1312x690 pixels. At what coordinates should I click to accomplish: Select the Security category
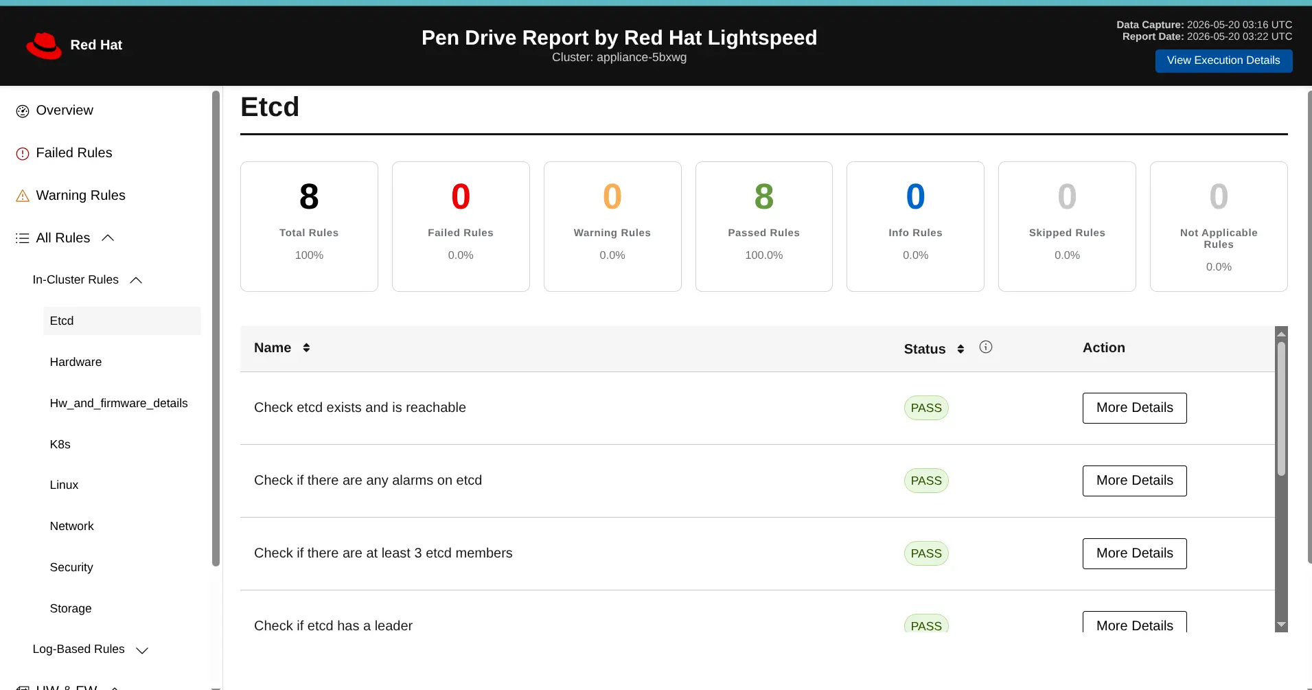[x=71, y=568]
